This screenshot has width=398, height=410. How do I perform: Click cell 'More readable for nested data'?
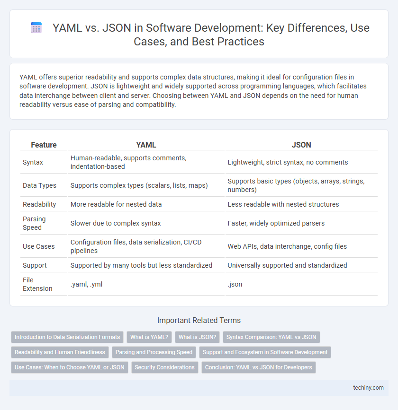click(146, 204)
